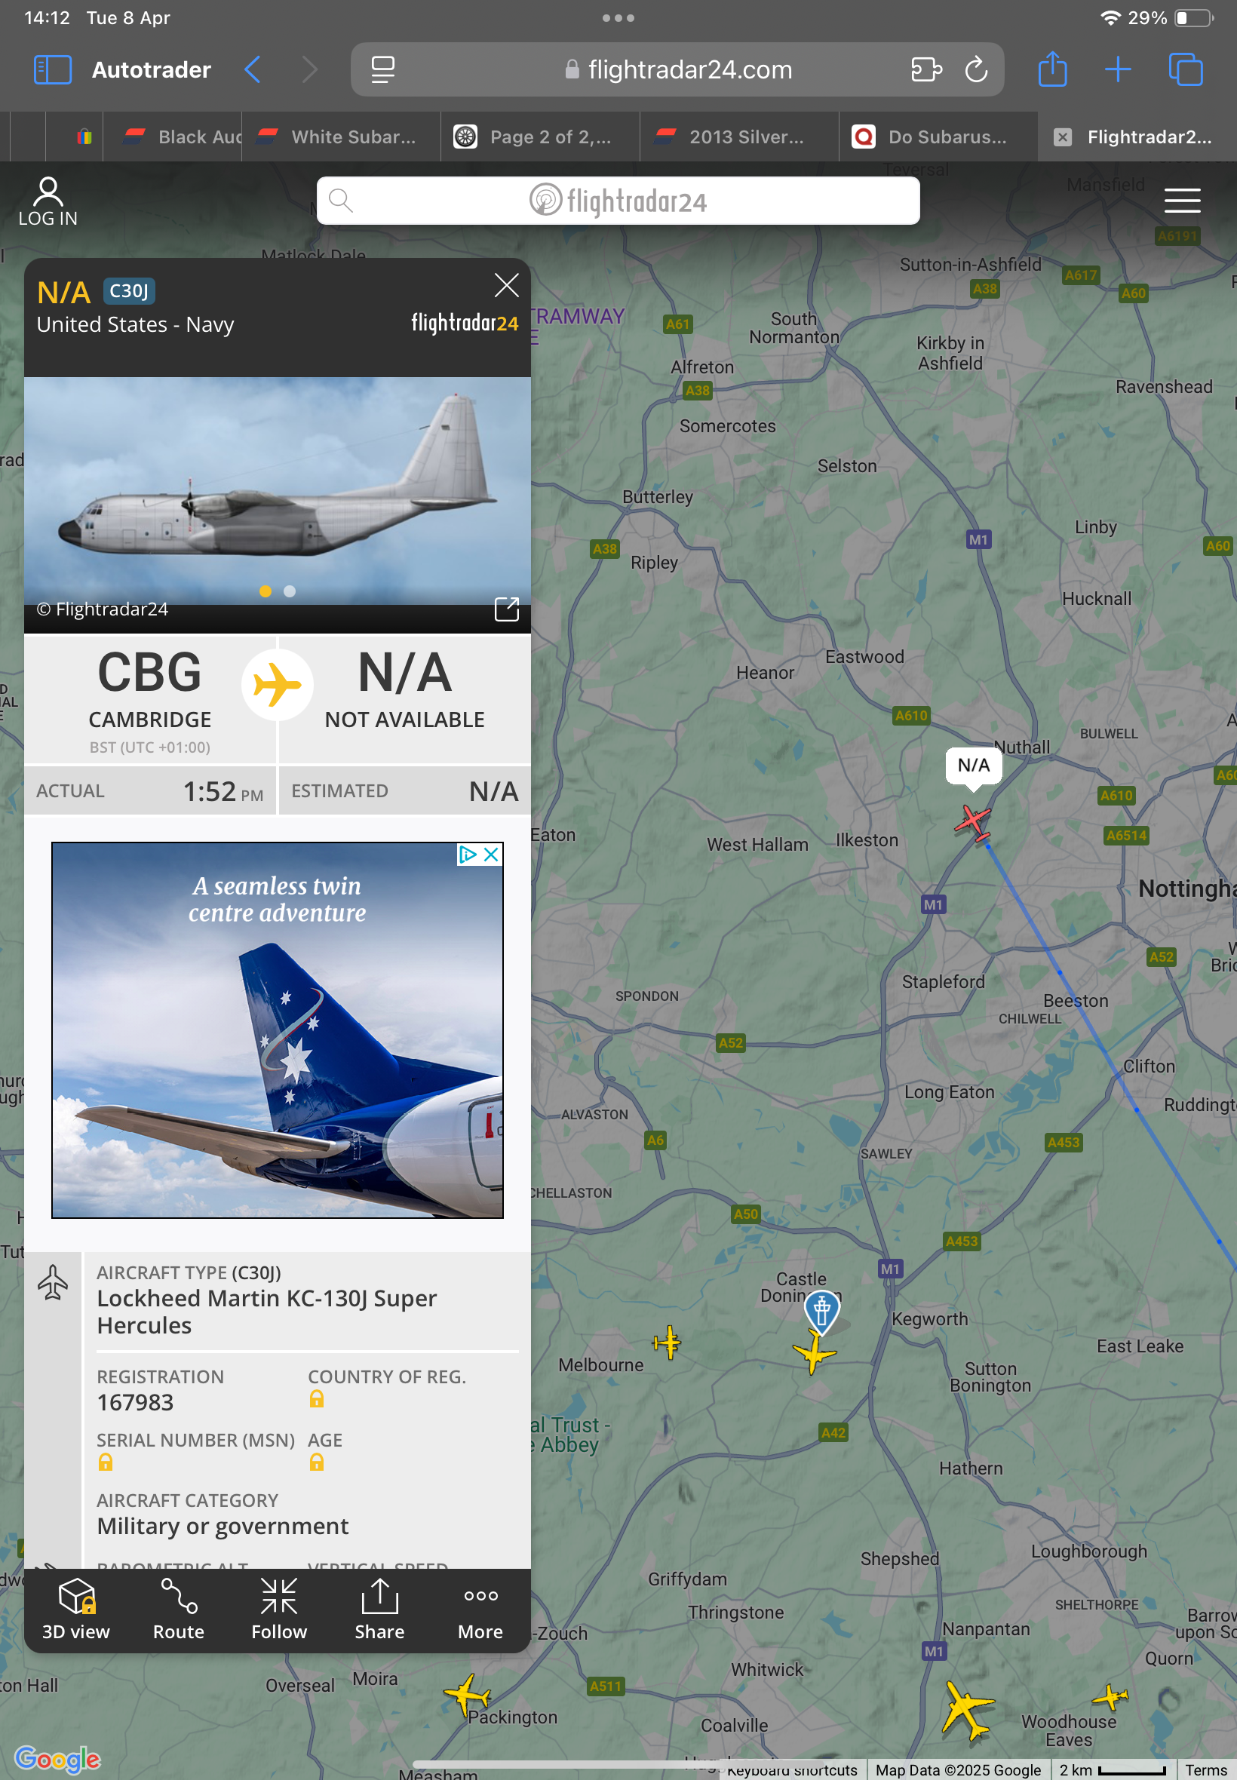The height and width of the screenshot is (1780, 1237).
Task: Select the red C-130J aircraft on the map
Action: (x=974, y=822)
